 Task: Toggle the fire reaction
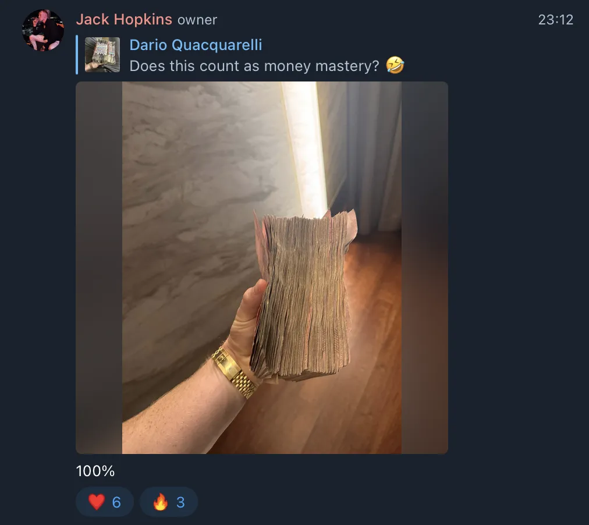(169, 502)
